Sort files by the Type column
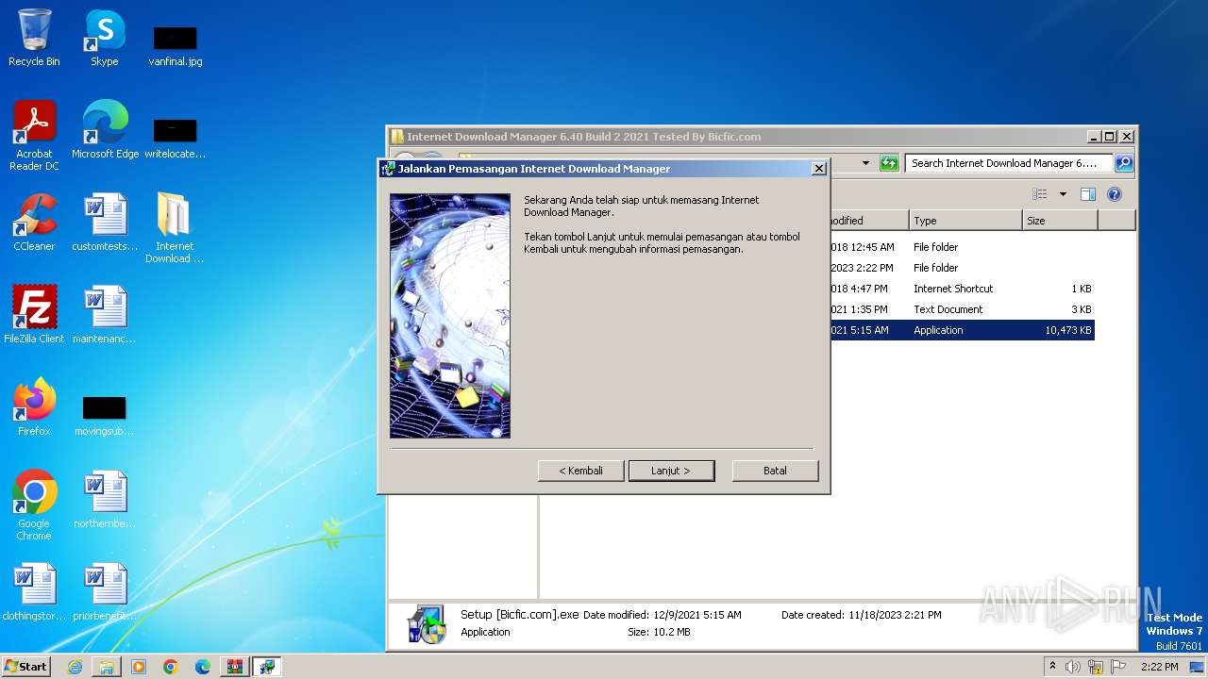1208x679 pixels. pos(965,221)
